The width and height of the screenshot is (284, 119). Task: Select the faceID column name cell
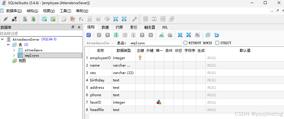pyautogui.click(x=100, y=102)
